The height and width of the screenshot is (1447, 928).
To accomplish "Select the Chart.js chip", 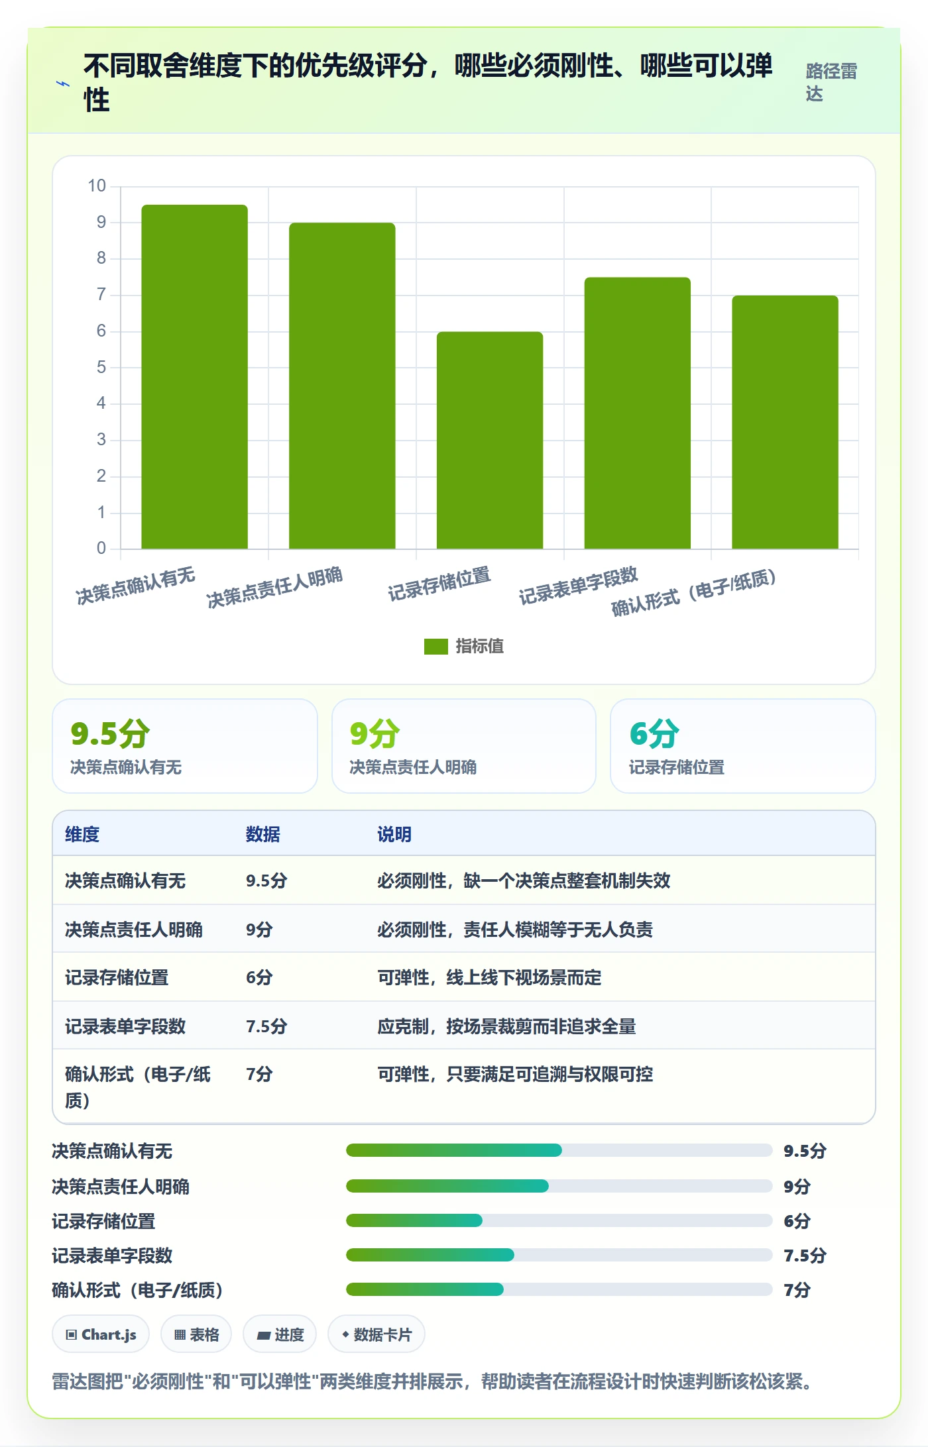I will [x=101, y=1334].
